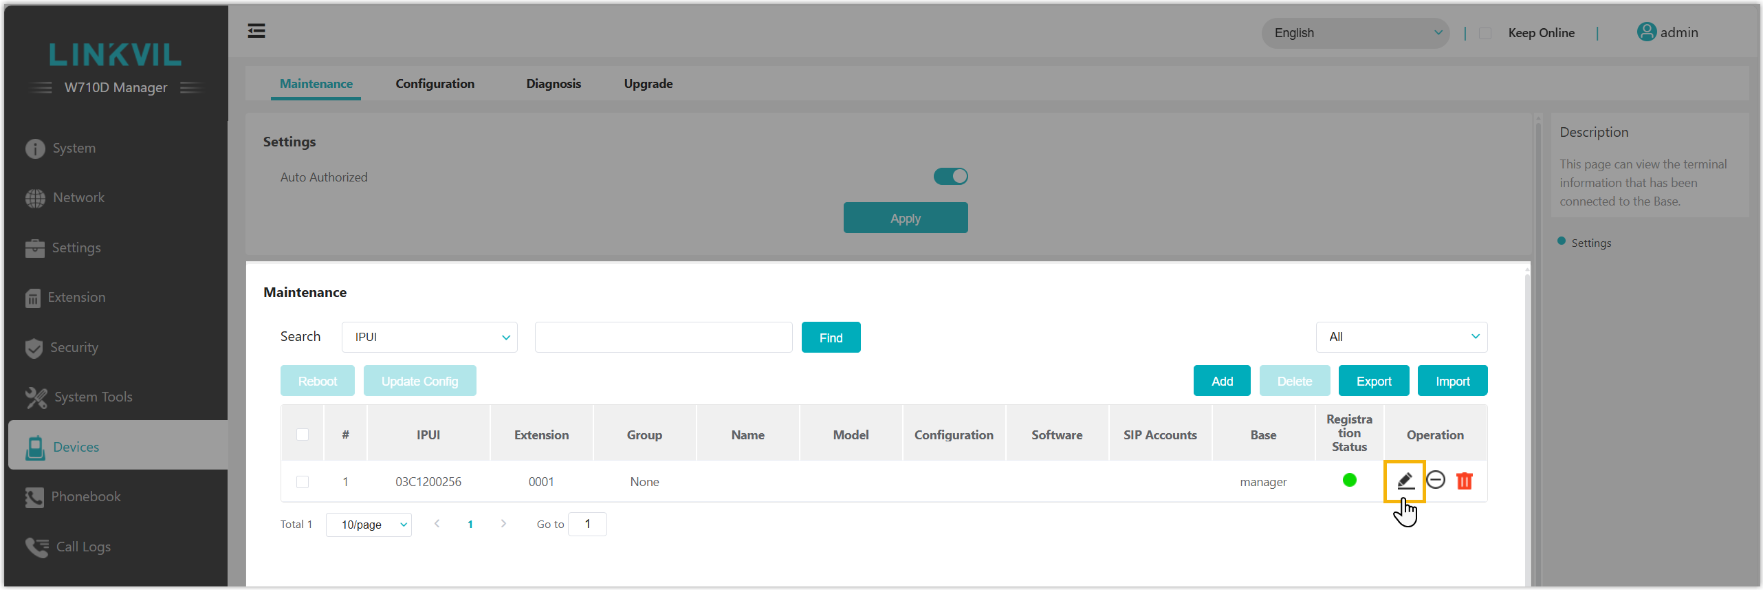Click the search text input field
1763x605 pixels.
click(663, 337)
